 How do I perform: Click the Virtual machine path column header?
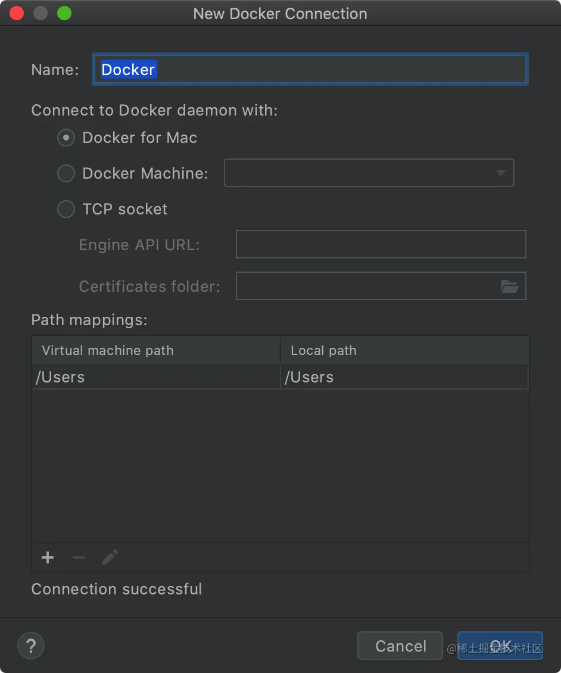coord(156,350)
